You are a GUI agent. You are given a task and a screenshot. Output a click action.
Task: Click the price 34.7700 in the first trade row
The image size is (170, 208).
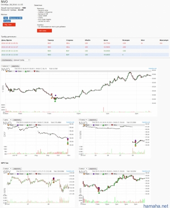pyautogui.click(x=107, y=43)
